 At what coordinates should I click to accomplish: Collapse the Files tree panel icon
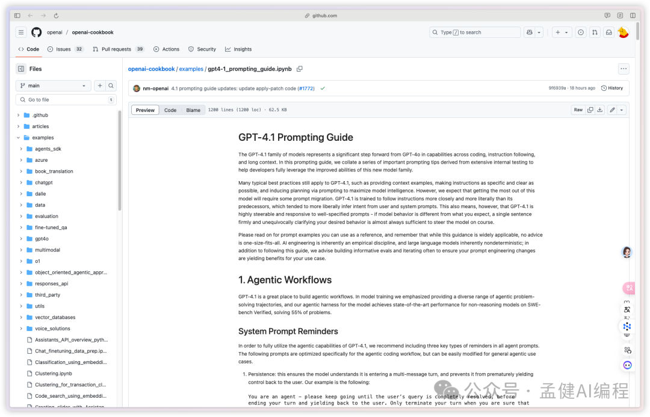21,69
